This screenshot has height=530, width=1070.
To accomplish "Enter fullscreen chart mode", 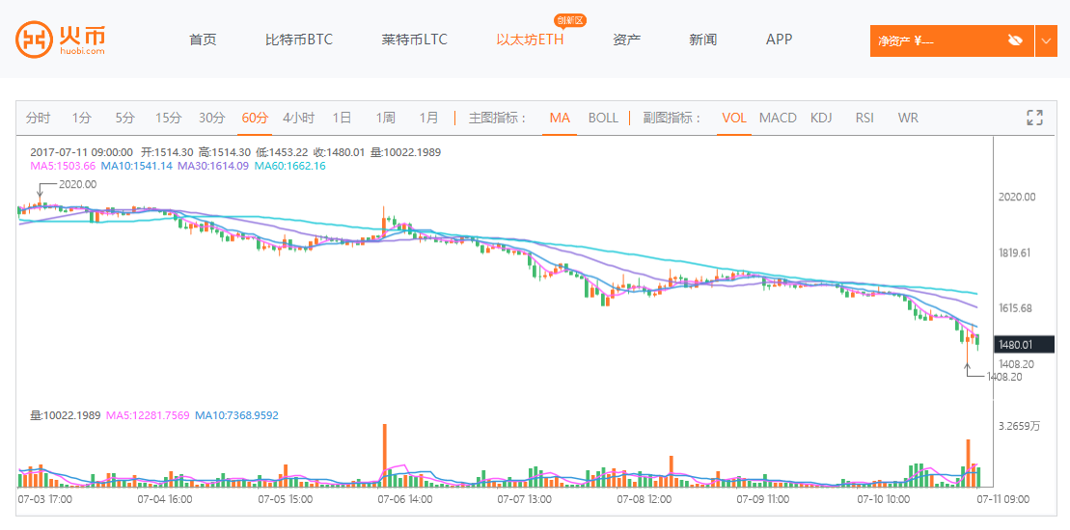I will (1034, 118).
